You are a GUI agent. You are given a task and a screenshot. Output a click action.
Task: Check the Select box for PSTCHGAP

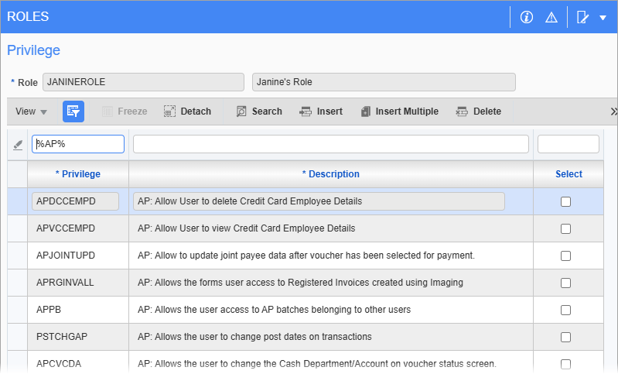pyautogui.click(x=565, y=338)
